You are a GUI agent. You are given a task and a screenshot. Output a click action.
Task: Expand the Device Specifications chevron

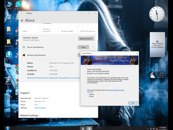coord(93,47)
